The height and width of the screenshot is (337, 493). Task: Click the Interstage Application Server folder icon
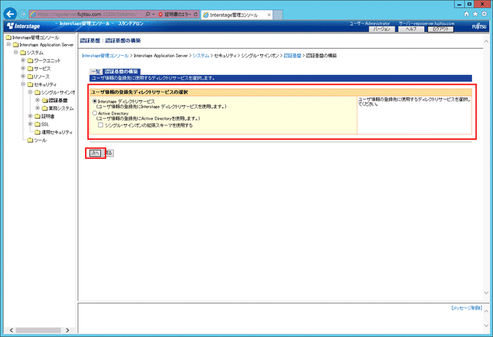tap(16, 45)
